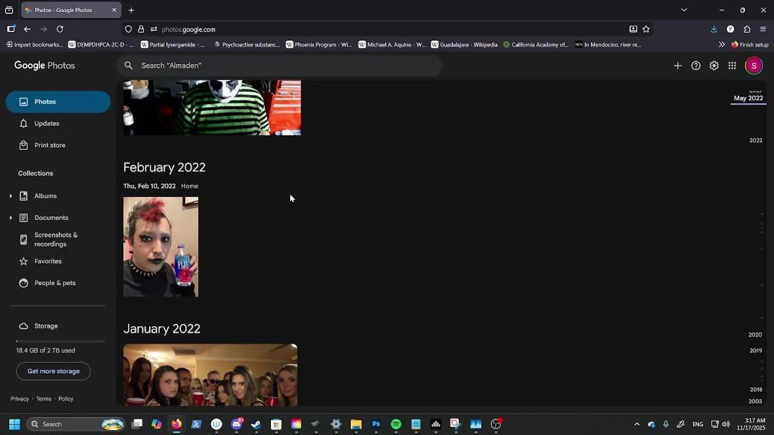
Task: Open the Google account avatar
Action: point(754,65)
